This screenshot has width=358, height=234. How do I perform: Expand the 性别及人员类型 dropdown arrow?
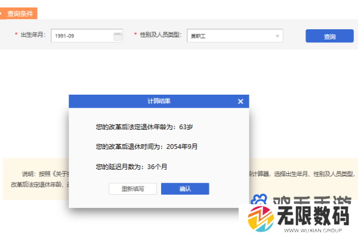277,36
